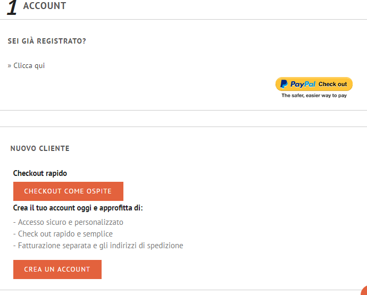Screen dimensions: 367x295
Task: Click the 'Accesso sicuro e personalizzato' item
Action: tap(68, 222)
